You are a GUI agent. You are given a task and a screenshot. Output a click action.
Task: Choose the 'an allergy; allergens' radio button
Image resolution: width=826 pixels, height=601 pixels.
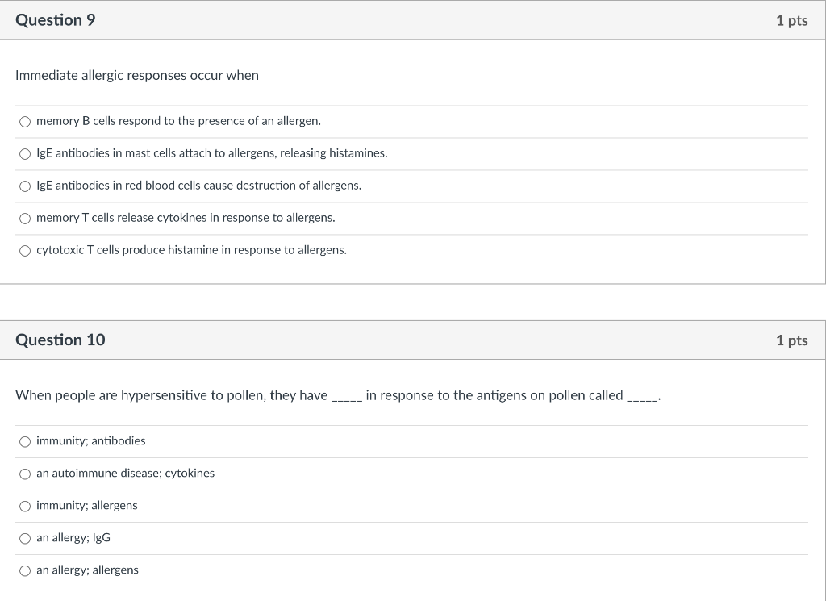point(25,570)
